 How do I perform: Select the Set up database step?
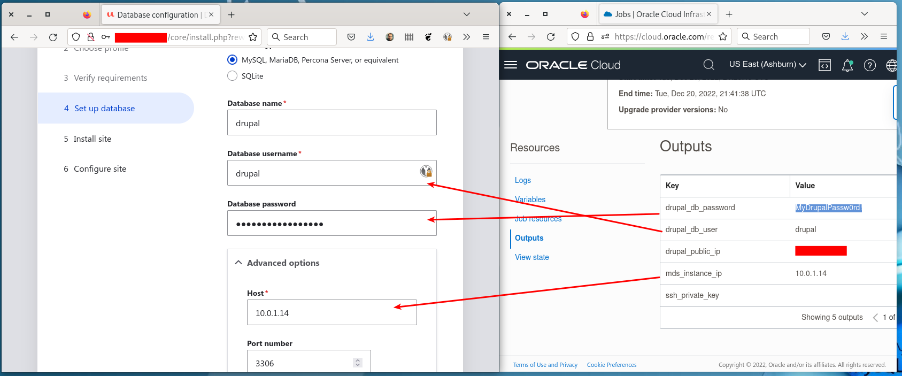click(115, 108)
